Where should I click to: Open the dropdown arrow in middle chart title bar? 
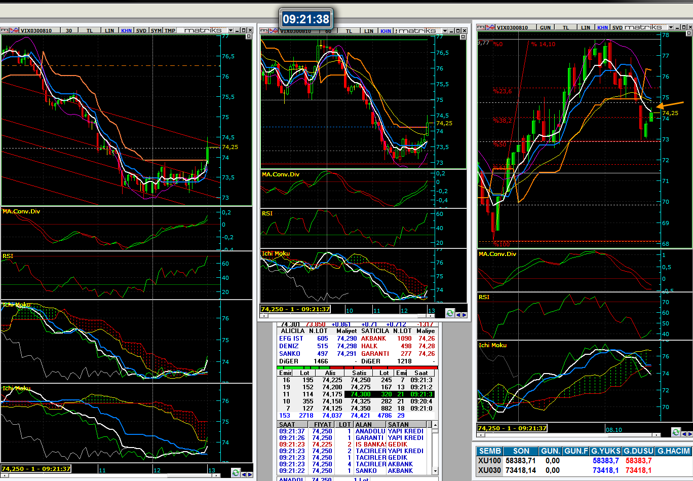pyautogui.click(x=445, y=31)
